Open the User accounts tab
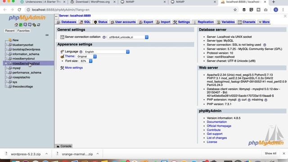 tap(123, 22)
